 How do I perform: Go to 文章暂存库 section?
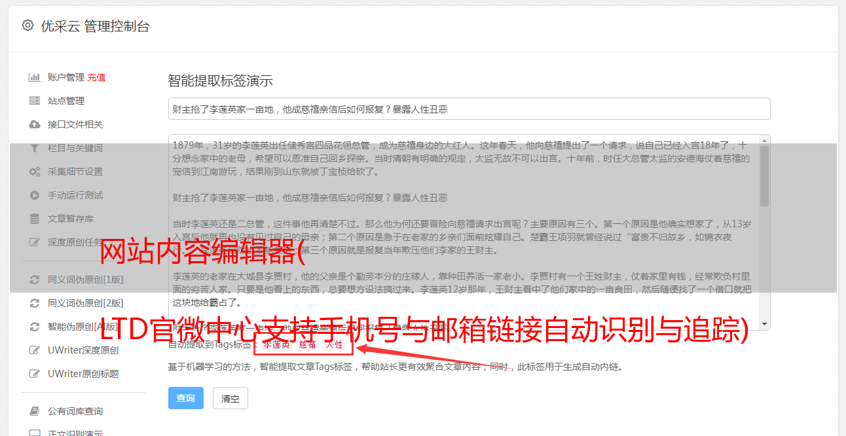(71, 219)
